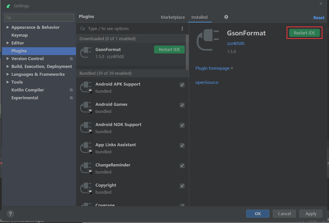
Task: Click the help question mark icon
Action: pyautogui.click(x=10, y=214)
